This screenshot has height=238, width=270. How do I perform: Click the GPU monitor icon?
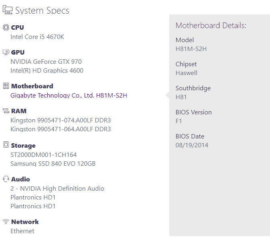coord(6,52)
